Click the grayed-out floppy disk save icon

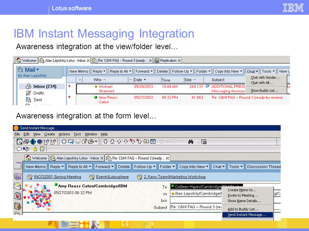click(x=78, y=141)
